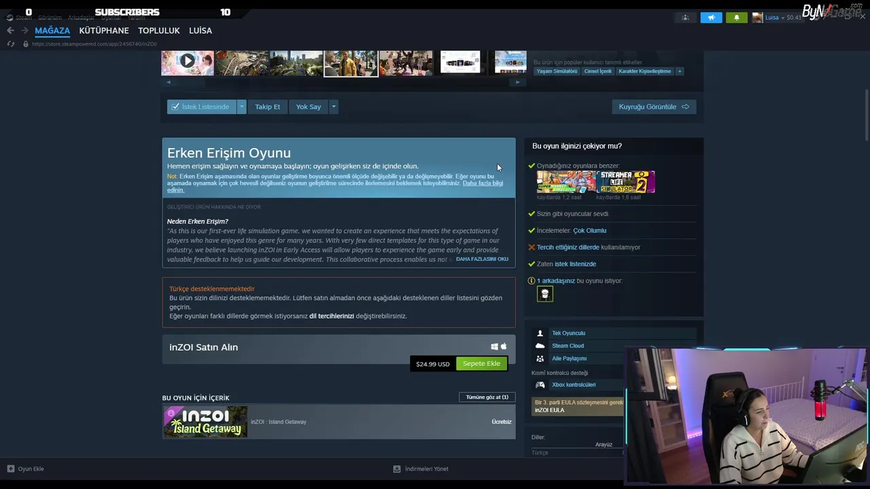
Task: Click the Yok Say button
Action: (309, 107)
